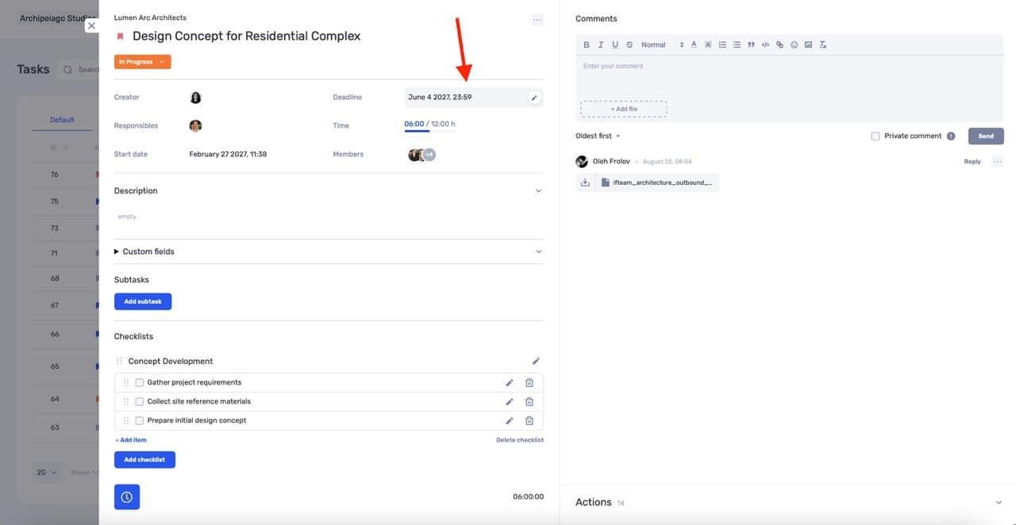Select the Default tab in Tasks
The height and width of the screenshot is (525, 1016).
pos(62,120)
